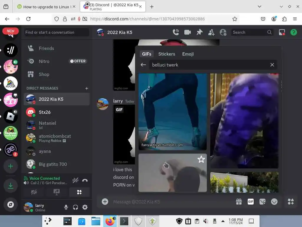Open the inbox icon in header
The height and width of the screenshot is (227, 302).
click(282, 32)
